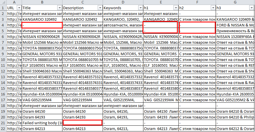Select entire row 10 via row number
Image resolution: width=255 pixels, height=132 pixels.
pos(3,60)
